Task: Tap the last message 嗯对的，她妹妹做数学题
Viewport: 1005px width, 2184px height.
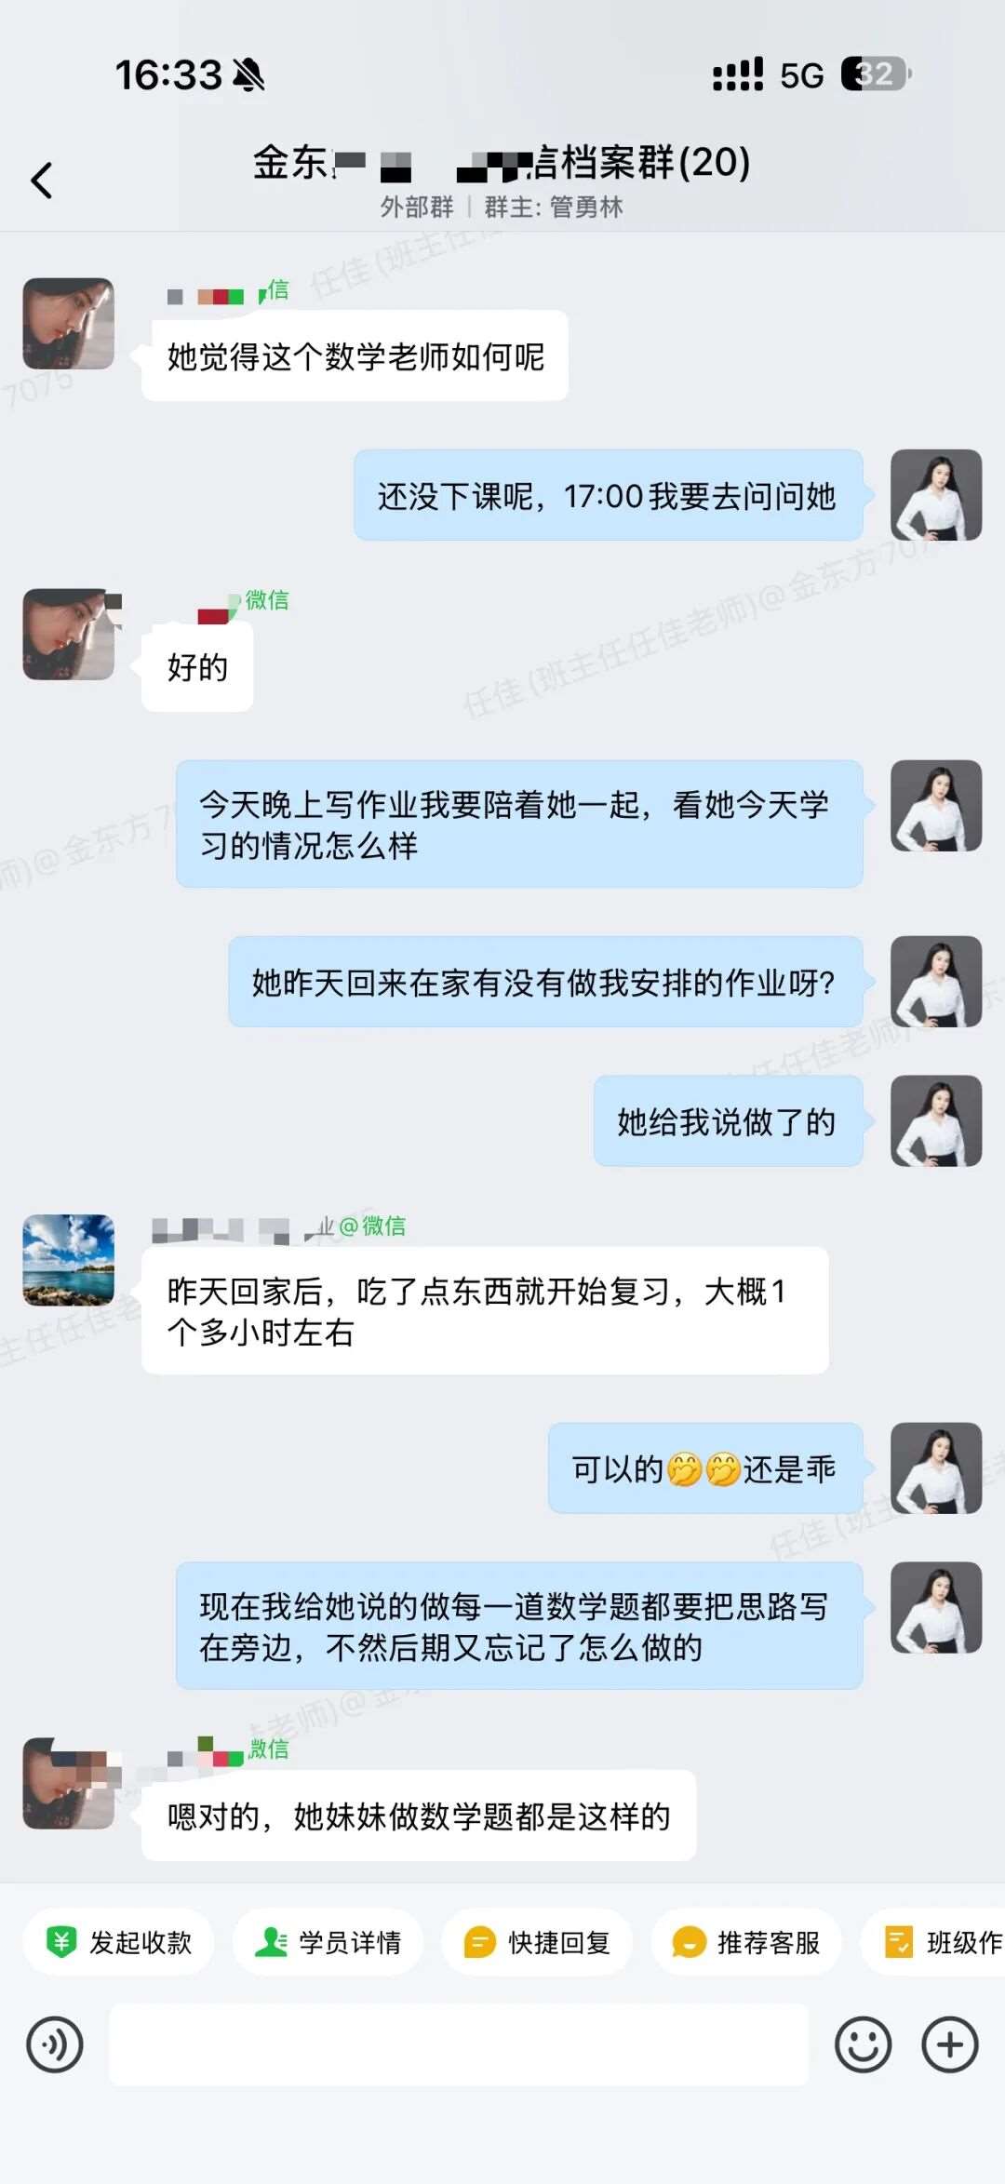Action: (x=419, y=1816)
